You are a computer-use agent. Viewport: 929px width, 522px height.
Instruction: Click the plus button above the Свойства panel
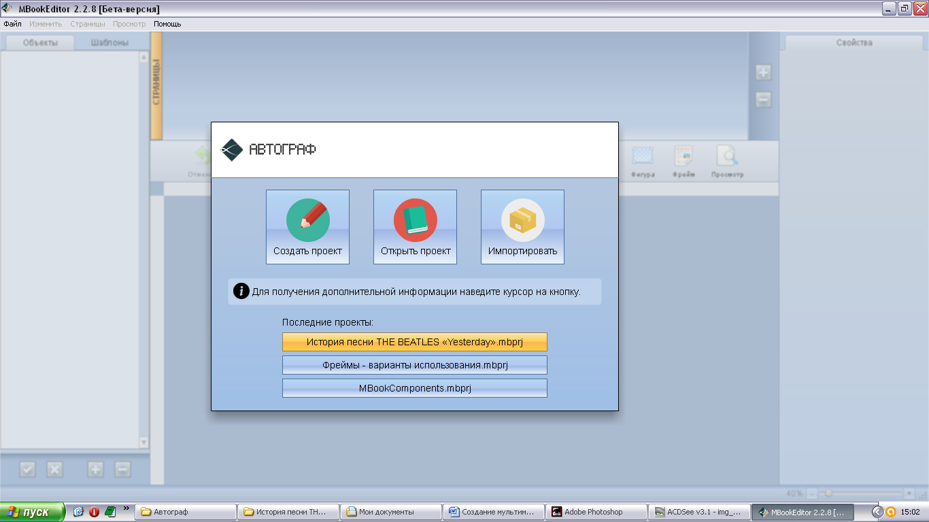tap(763, 72)
